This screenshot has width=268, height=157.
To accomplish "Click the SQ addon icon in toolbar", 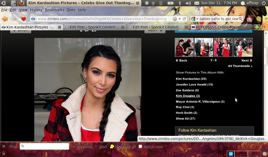I will (259, 19).
